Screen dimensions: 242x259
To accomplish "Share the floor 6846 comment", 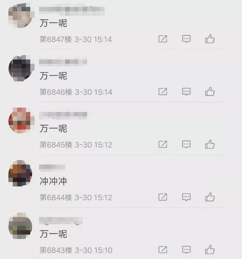I will (x=163, y=92).
